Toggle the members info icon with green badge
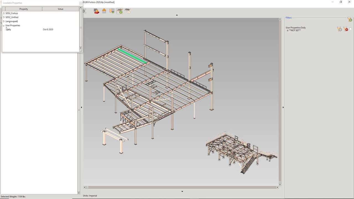 coord(119,11)
